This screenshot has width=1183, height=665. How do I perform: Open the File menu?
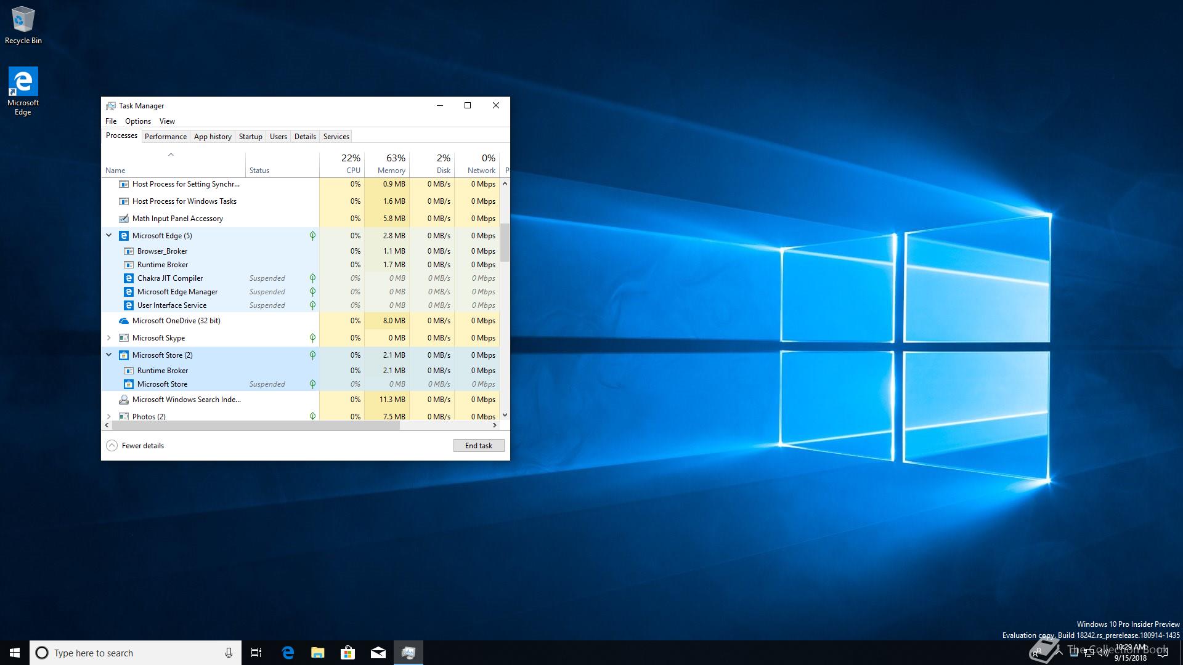pos(111,121)
